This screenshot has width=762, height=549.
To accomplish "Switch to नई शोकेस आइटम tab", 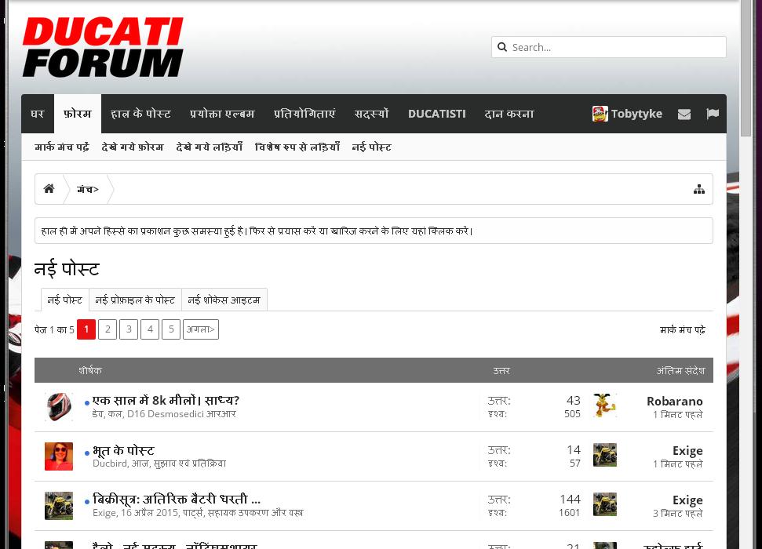I will click(224, 300).
